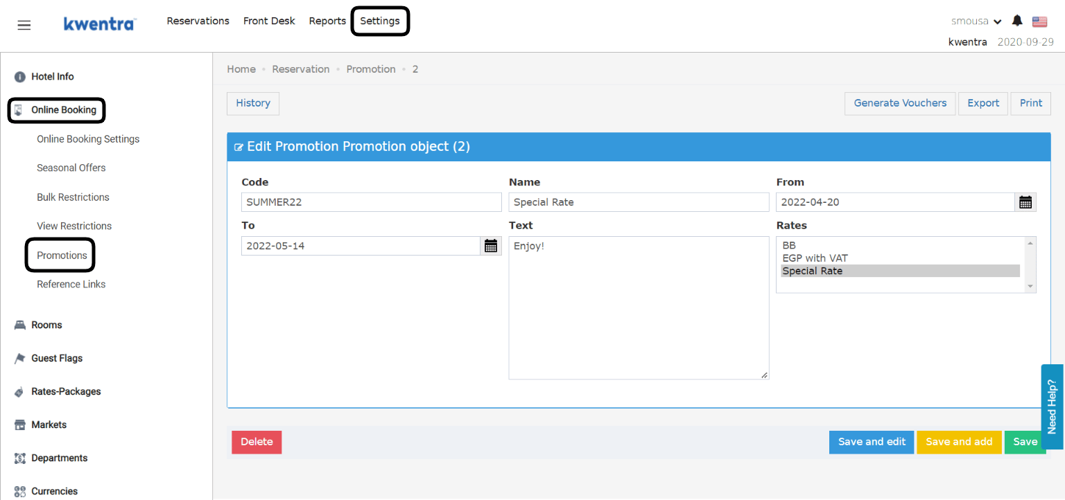Open the notifications bell icon
The width and height of the screenshot is (1065, 500).
[x=1017, y=21]
